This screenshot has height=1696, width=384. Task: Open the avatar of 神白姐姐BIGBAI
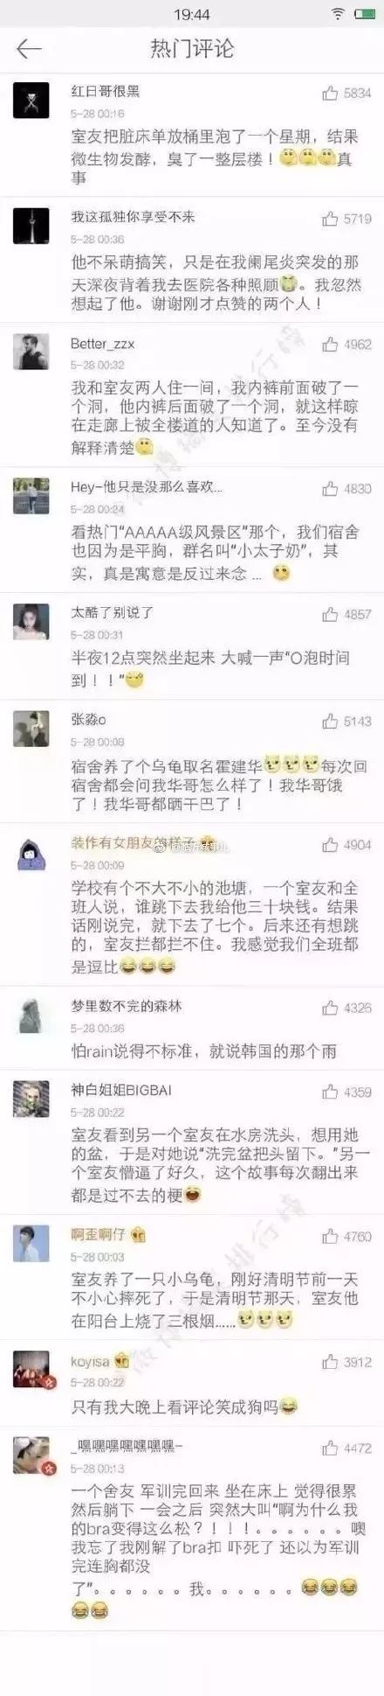pyautogui.click(x=31, y=1099)
